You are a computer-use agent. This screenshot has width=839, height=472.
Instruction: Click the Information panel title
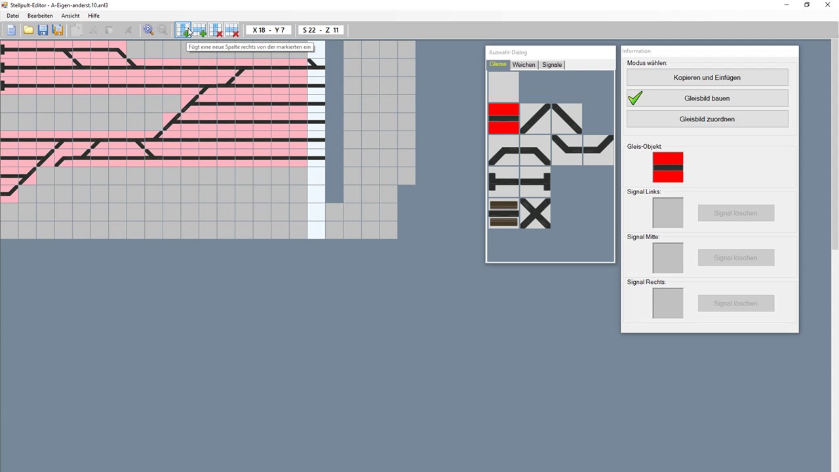pyautogui.click(x=636, y=51)
